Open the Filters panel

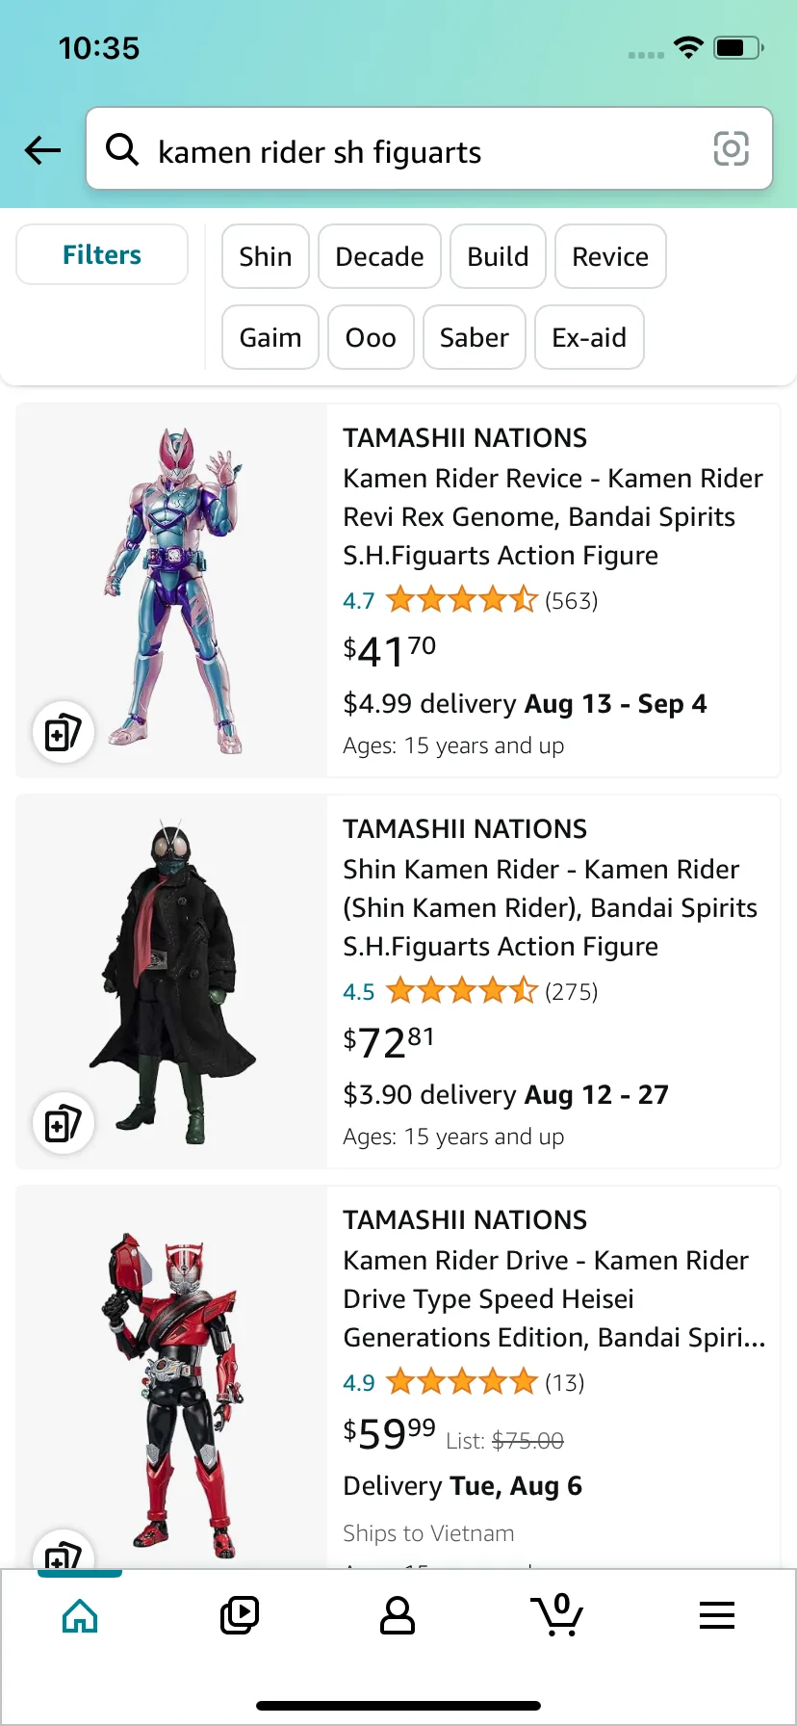[102, 255]
